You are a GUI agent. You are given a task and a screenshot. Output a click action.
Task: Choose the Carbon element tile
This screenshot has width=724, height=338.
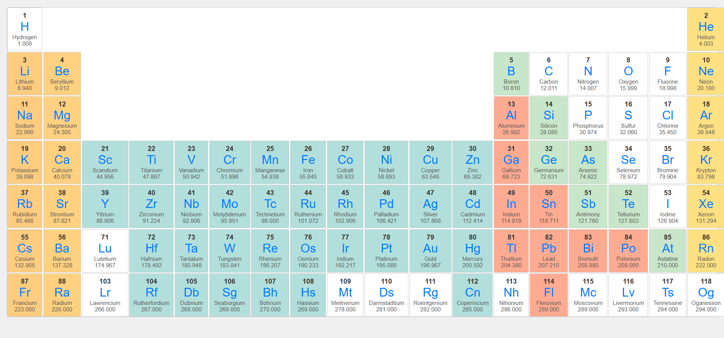point(549,74)
